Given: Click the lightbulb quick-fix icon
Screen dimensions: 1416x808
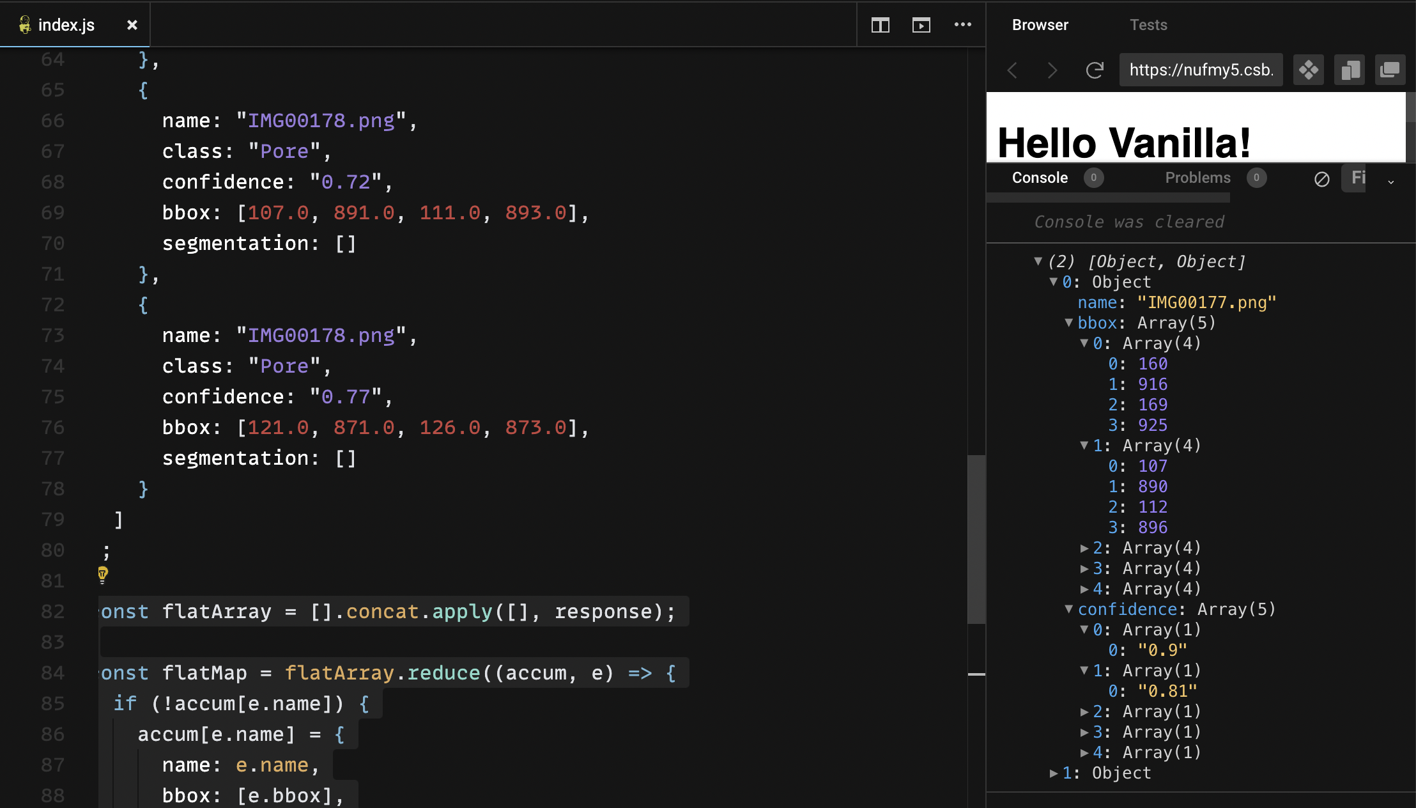Looking at the screenshot, I should [x=103, y=574].
